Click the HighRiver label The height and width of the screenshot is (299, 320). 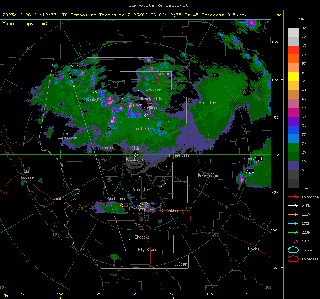(148, 250)
